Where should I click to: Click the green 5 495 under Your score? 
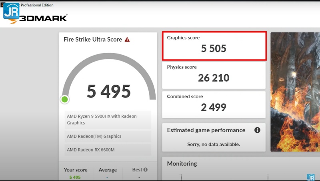click(75, 177)
